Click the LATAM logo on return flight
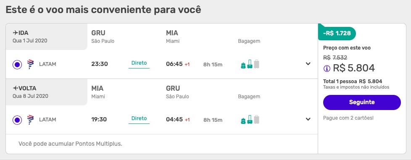411x160 pixels. (31, 120)
